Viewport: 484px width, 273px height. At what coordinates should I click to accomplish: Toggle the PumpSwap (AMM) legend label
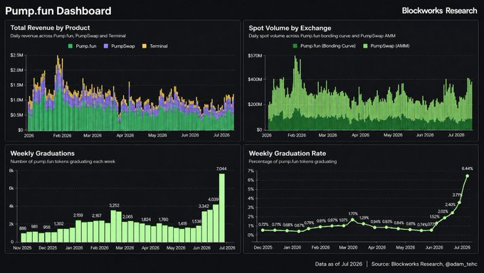[x=390, y=46]
